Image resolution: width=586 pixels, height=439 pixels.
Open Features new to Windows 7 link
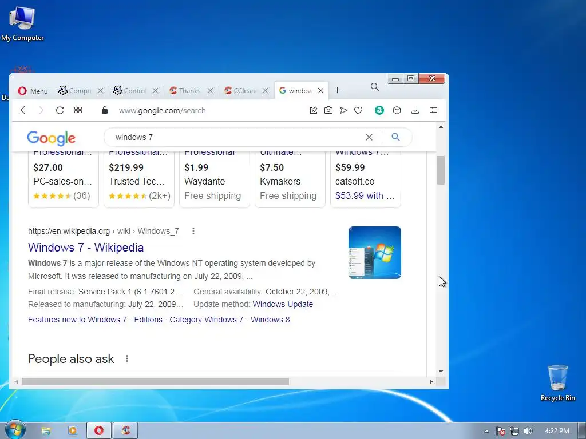click(77, 320)
